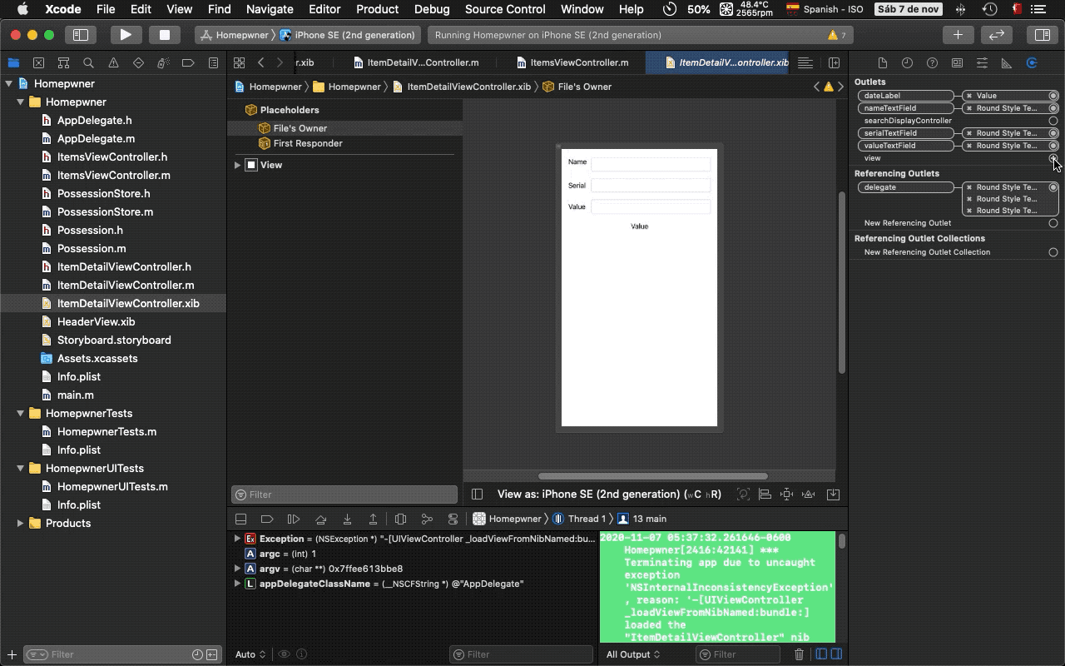
Task: Open the History inspector clock icon
Action: pyautogui.click(x=907, y=63)
